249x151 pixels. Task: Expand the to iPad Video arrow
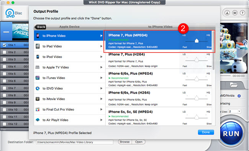point(101,46)
